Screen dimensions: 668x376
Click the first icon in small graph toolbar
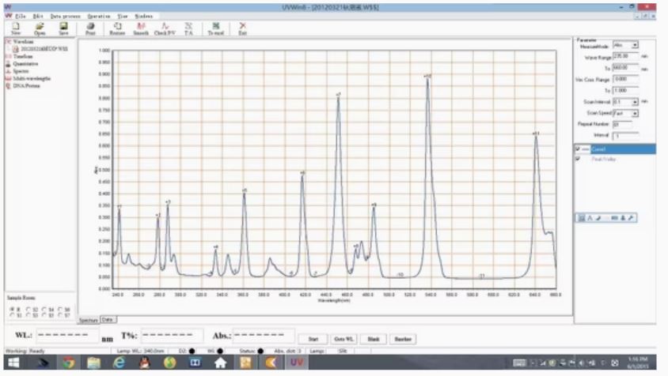(x=582, y=218)
